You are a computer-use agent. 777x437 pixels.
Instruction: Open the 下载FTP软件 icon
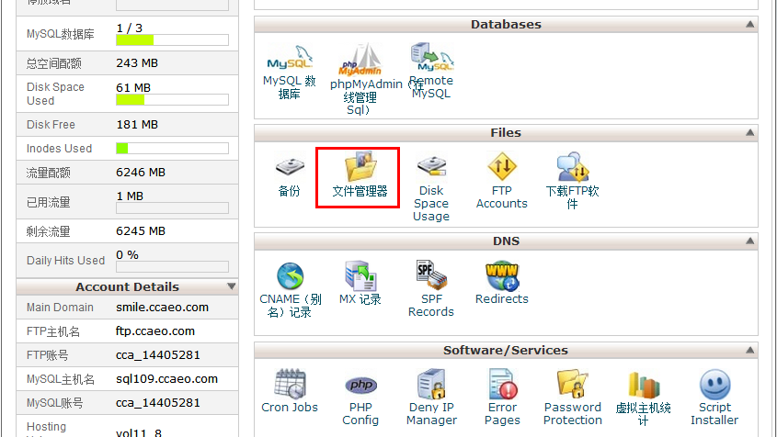tap(572, 166)
